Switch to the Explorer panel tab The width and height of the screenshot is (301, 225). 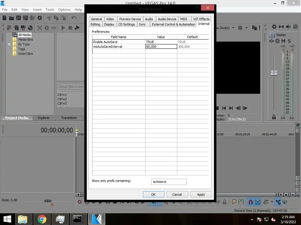(x=44, y=118)
